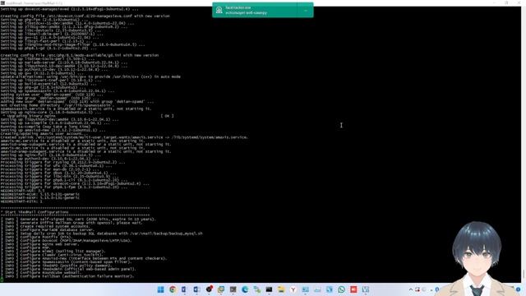Switch to the black terminal taskbar icon
This screenshot has height=296, width=526.
point(269,289)
